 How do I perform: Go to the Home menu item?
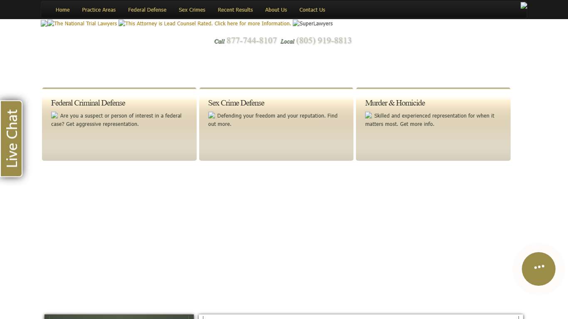62,10
